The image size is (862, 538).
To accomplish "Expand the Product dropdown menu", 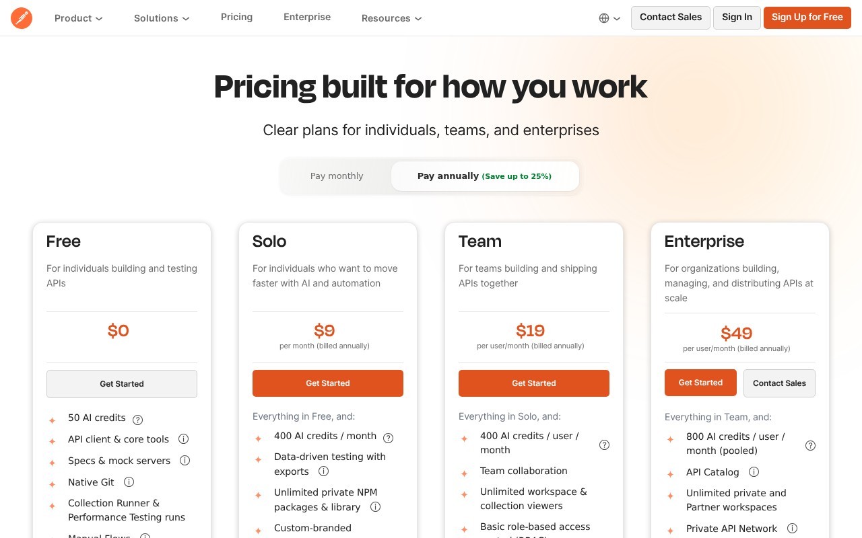I will click(x=79, y=18).
